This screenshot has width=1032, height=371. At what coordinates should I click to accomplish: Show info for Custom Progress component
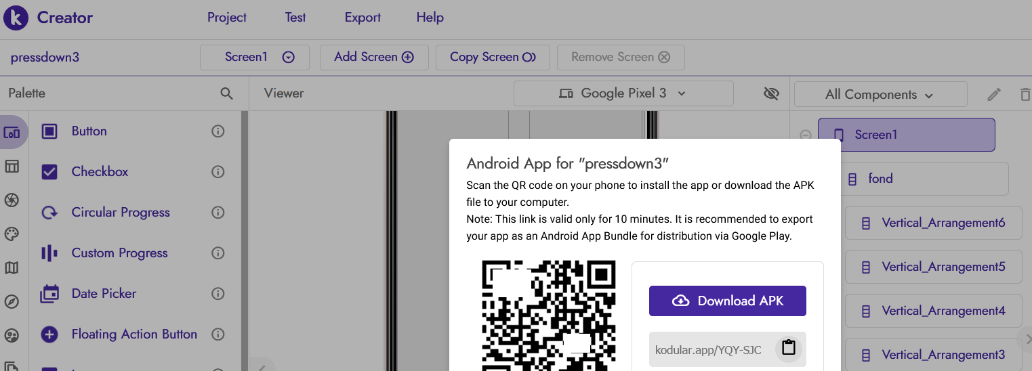tap(218, 253)
